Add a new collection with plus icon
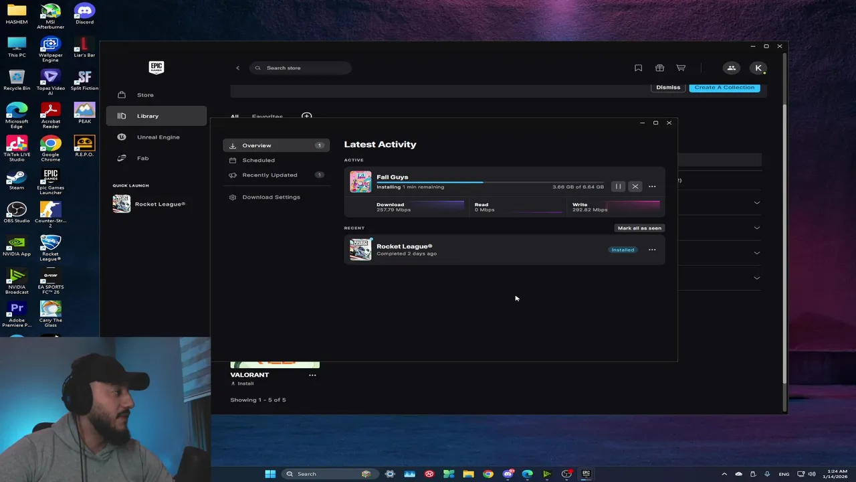Viewport: 856px width, 482px height. 306,116
